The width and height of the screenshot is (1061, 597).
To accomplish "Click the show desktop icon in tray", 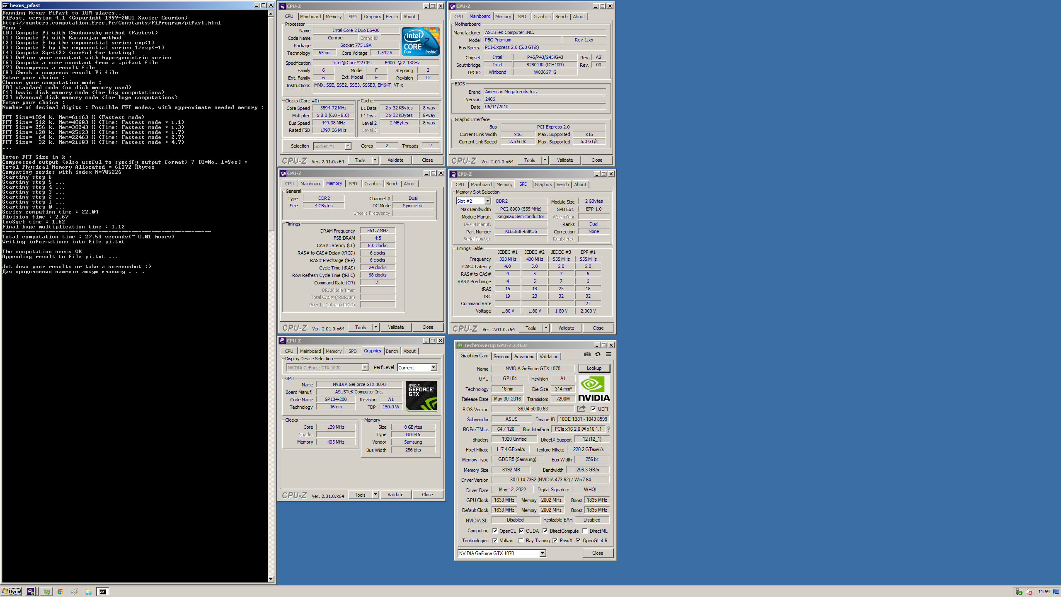I will coord(1056,592).
